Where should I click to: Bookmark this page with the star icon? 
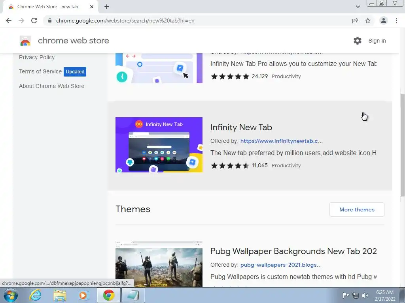pyautogui.click(x=368, y=21)
